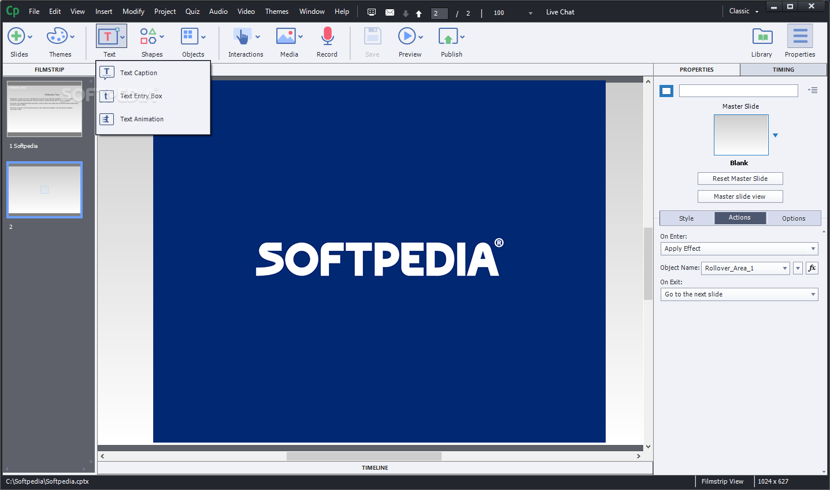Expand the Themes dropdown arrow
830x490 pixels.
[72, 37]
